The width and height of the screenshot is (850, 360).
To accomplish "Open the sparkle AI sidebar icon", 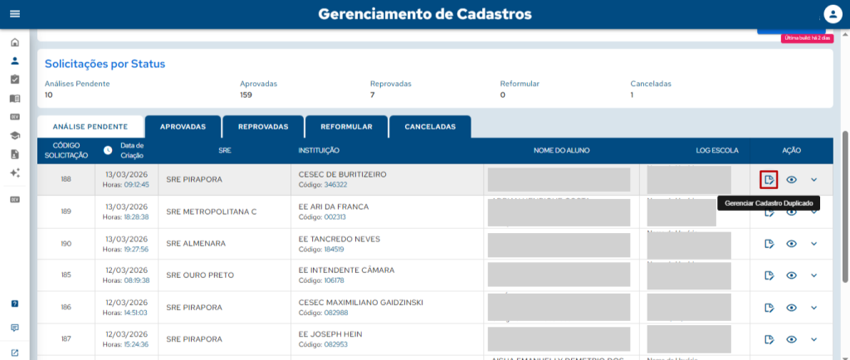I will click(x=14, y=173).
